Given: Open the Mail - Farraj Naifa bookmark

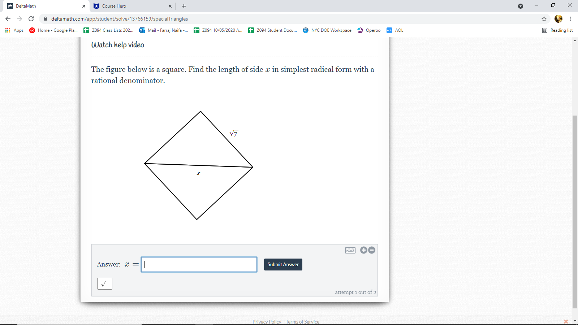Looking at the screenshot, I should (163, 30).
